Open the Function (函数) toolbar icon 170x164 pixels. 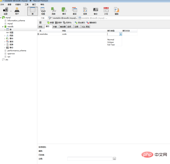[54, 11]
